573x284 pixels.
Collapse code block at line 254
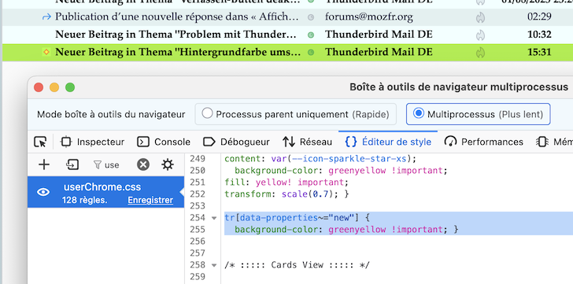tap(214, 218)
